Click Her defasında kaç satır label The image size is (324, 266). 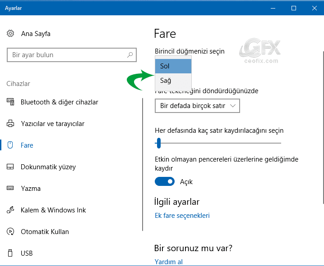219,131
